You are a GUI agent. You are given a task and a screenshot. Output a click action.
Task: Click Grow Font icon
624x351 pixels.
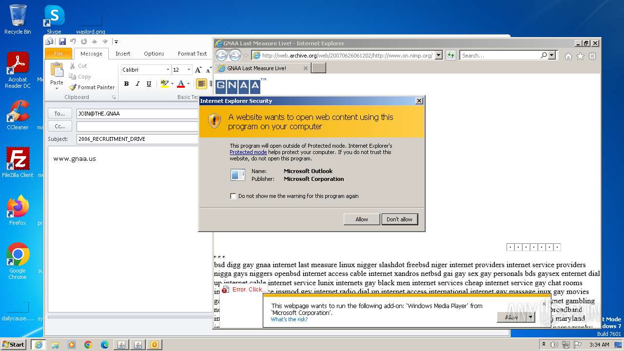198,70
